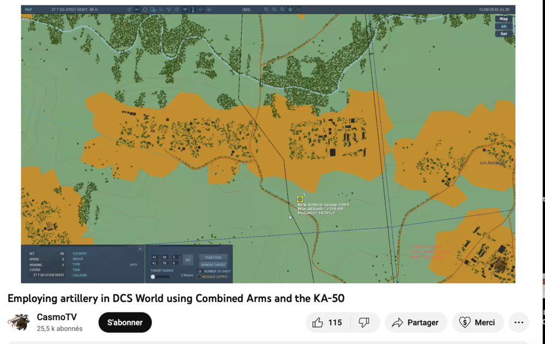Click the COORD value 37 T GG 47208 50535
The width and height of the screenshot is (545, 344).
click(49, 275)
